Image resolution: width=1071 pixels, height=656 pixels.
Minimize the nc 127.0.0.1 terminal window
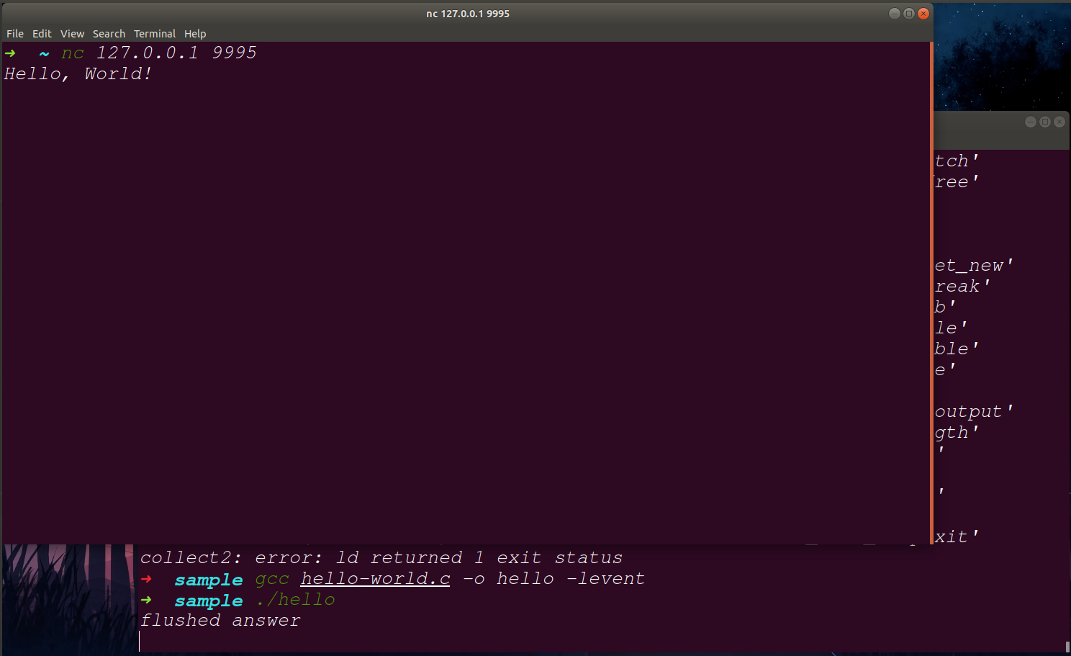[x=895, y=14]
